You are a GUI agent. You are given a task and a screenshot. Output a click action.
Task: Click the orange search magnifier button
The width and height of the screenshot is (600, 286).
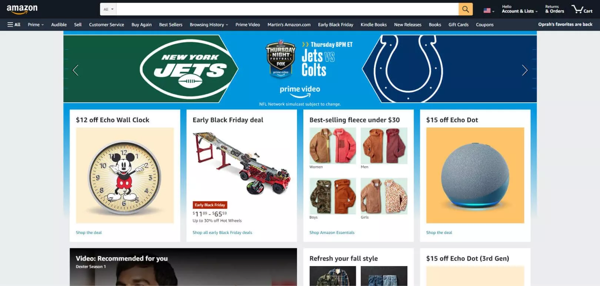click(466, 9)
